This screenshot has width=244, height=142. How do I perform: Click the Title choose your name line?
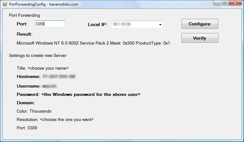(43, 68)
